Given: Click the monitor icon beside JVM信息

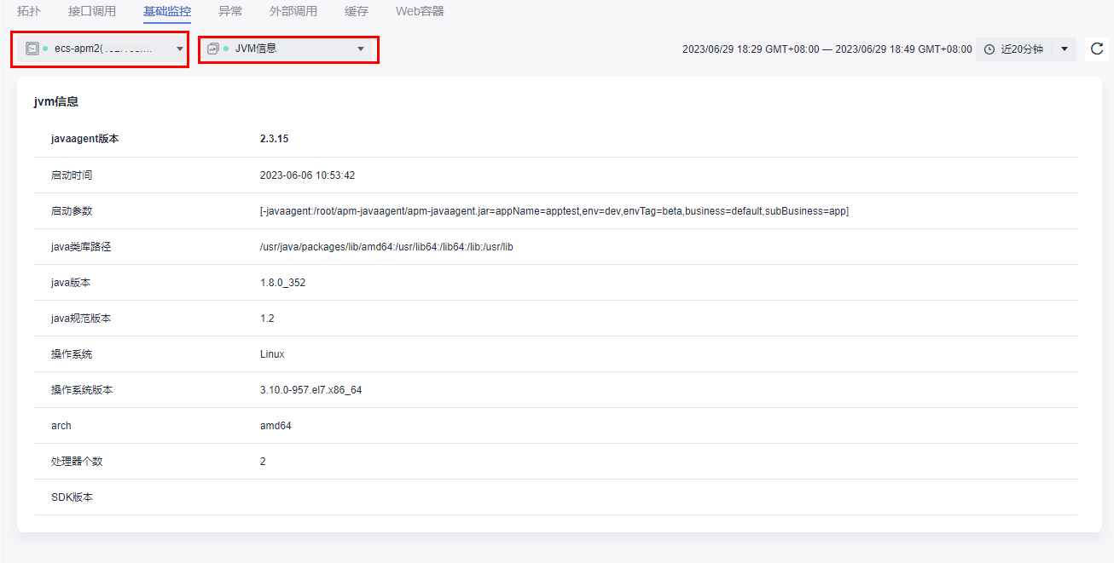Looking at the screenshot, I should coord(213,49).
